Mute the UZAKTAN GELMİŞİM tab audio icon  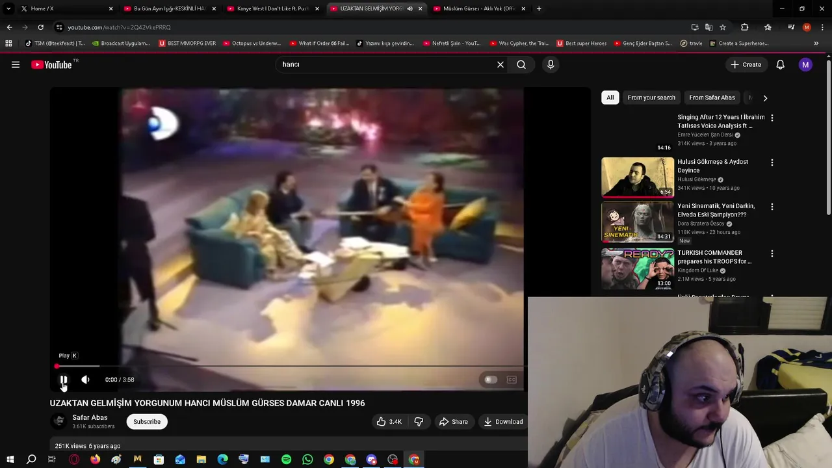coord(409,8)
